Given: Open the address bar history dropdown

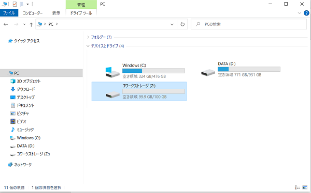Looking at the screenshot, I should [x=172, y=24].
